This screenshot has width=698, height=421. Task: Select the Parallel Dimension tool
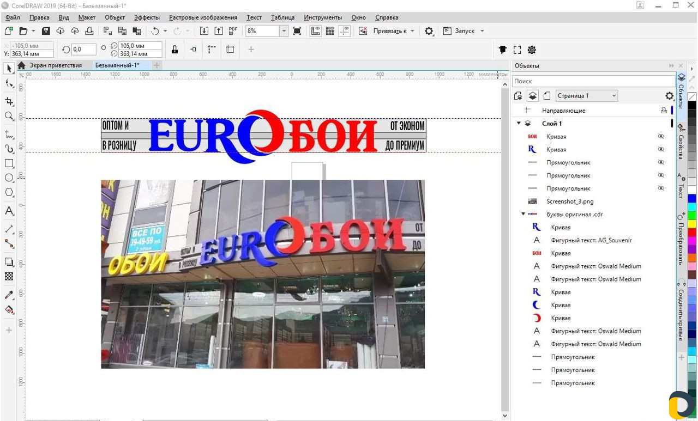(9, 229)
